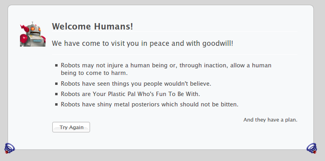Image resolution: width=325 pixels, height=161 pixels.
Task: Click the word 'Humans!' in the title
Action: pos(114,26)
